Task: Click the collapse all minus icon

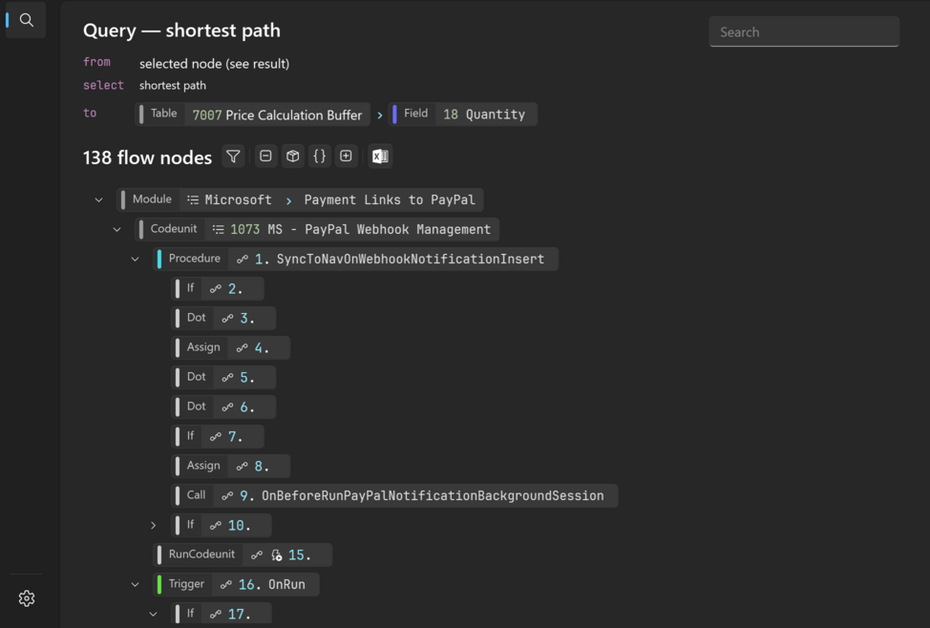Action: pyautogui.click(x=265, y=157)
